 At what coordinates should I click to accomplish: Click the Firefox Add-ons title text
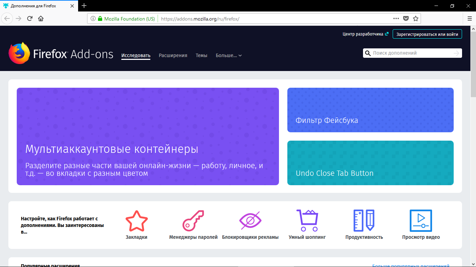73,54
